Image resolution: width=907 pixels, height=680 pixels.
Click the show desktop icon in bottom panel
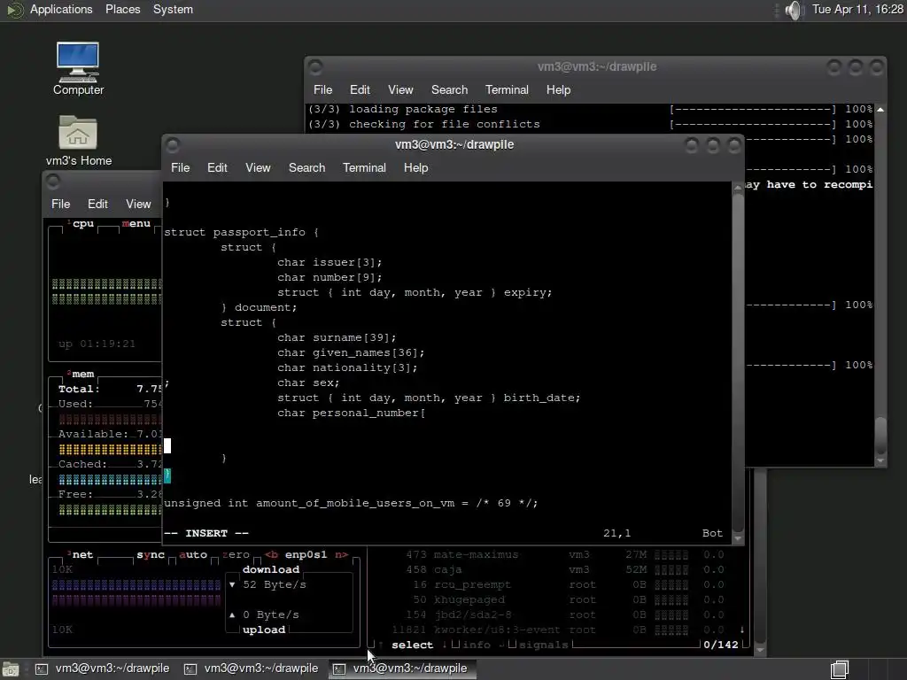pyautogui.click(x=11, y=669)
